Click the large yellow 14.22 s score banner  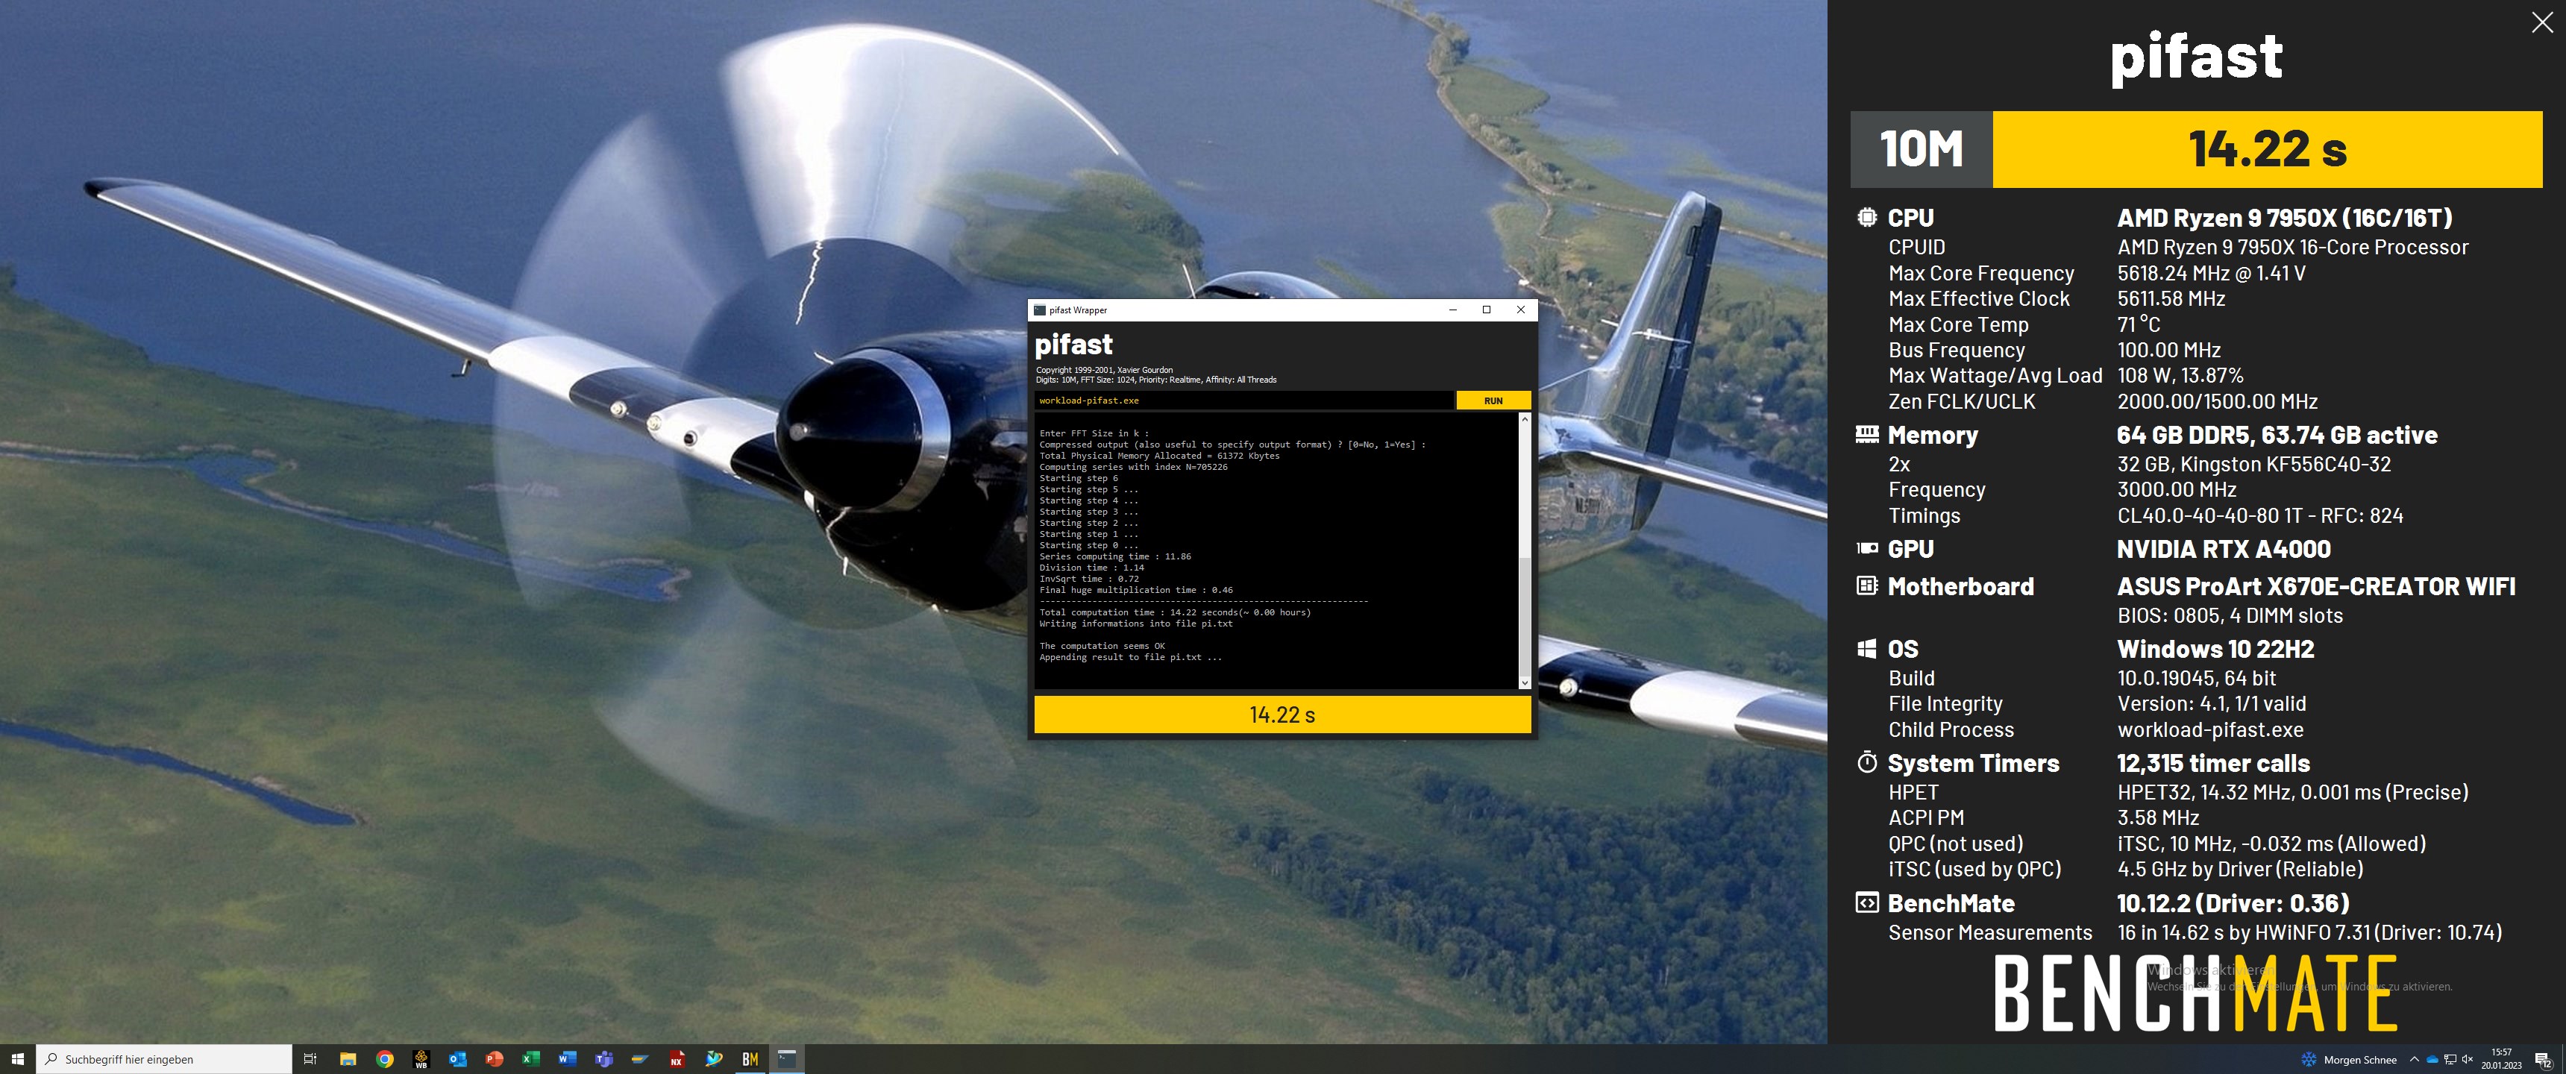tap(2267, 149)
